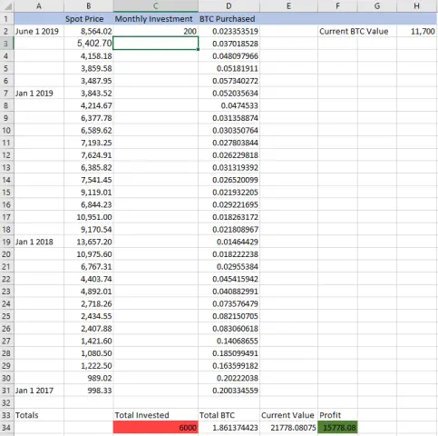
Task: Select spot price 13,657.20 cell
Action: tap(88, 242)
